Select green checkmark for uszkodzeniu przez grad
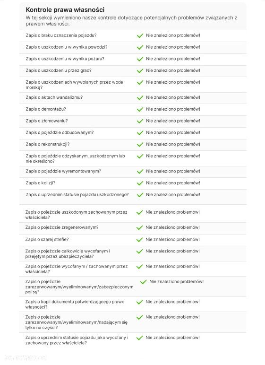265x365 pixels. point(140,71)
